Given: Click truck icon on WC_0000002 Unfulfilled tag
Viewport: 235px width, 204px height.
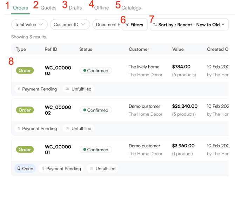Looking at the screenshot, I should 67,128.
